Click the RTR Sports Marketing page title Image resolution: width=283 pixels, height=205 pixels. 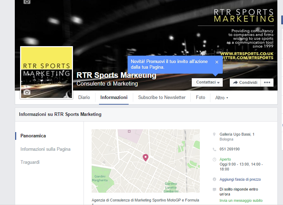(x=116, y=75)
